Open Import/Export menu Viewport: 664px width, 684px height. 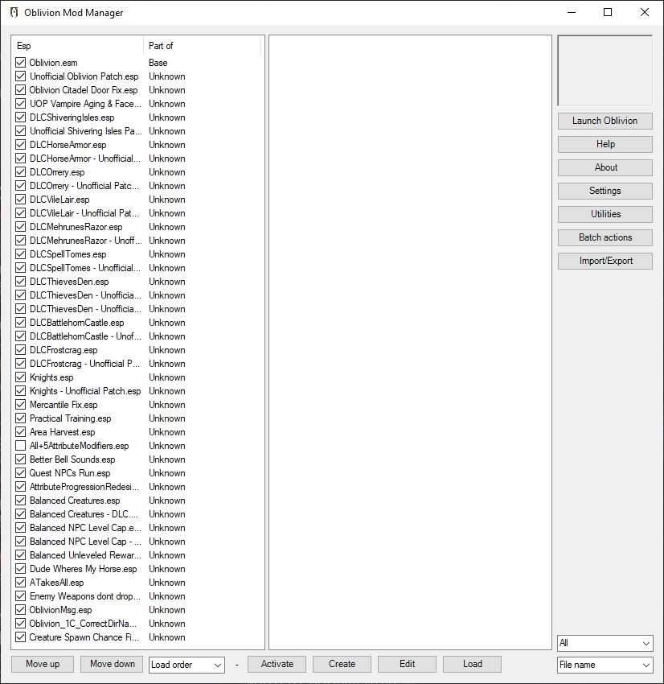pos(605,261)
